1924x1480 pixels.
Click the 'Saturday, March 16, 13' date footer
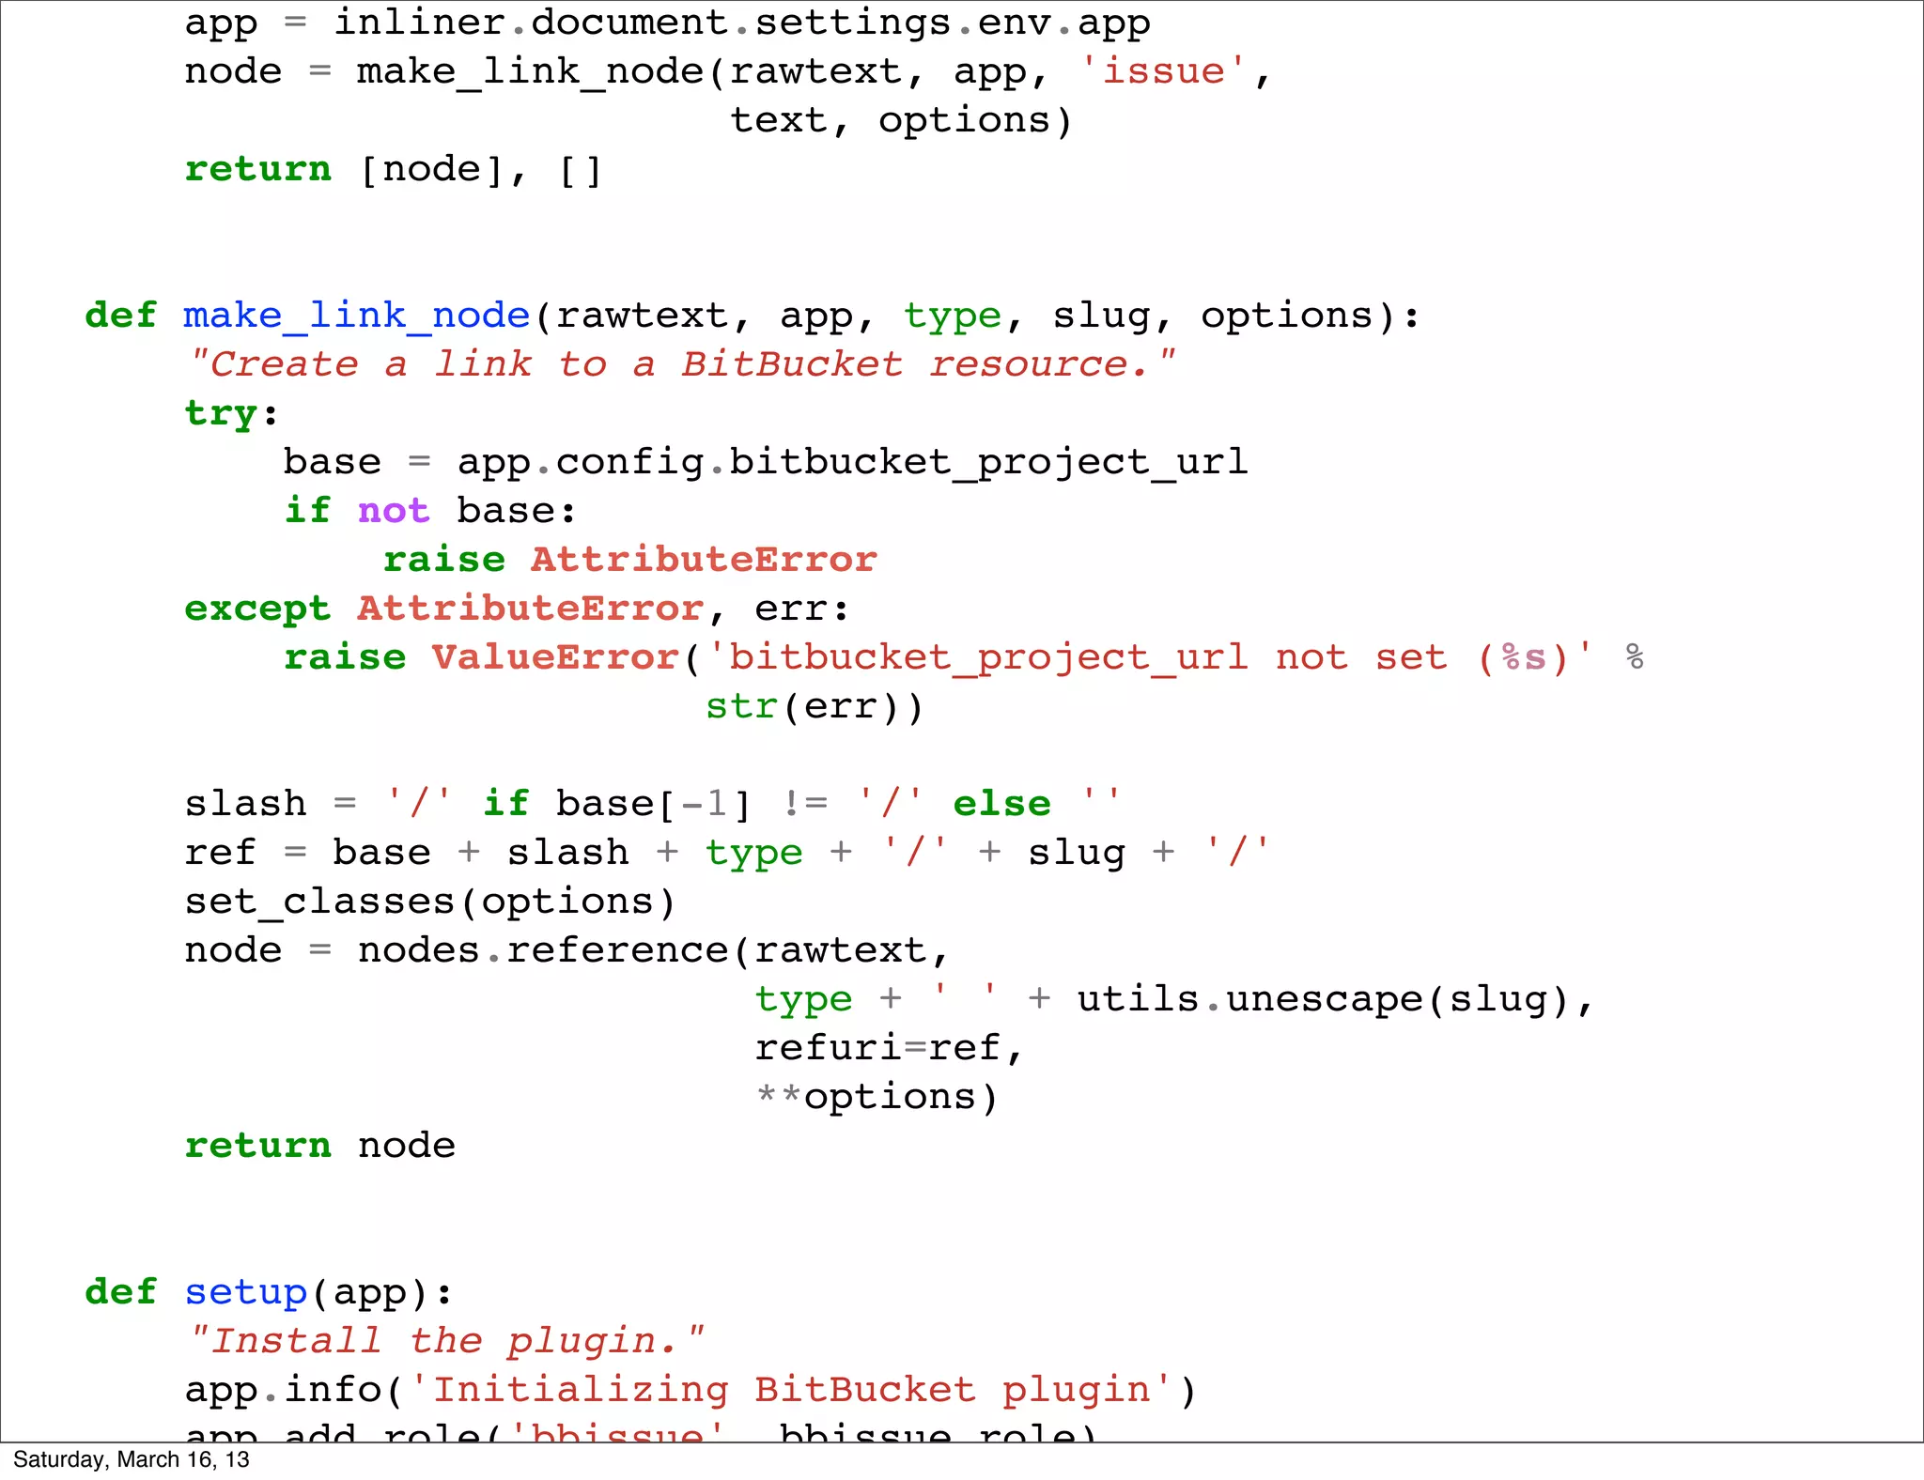coord(132,1459)
